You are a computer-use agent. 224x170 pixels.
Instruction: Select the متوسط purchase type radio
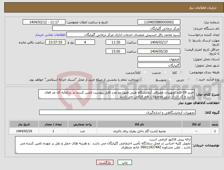(x=170, y=79)
